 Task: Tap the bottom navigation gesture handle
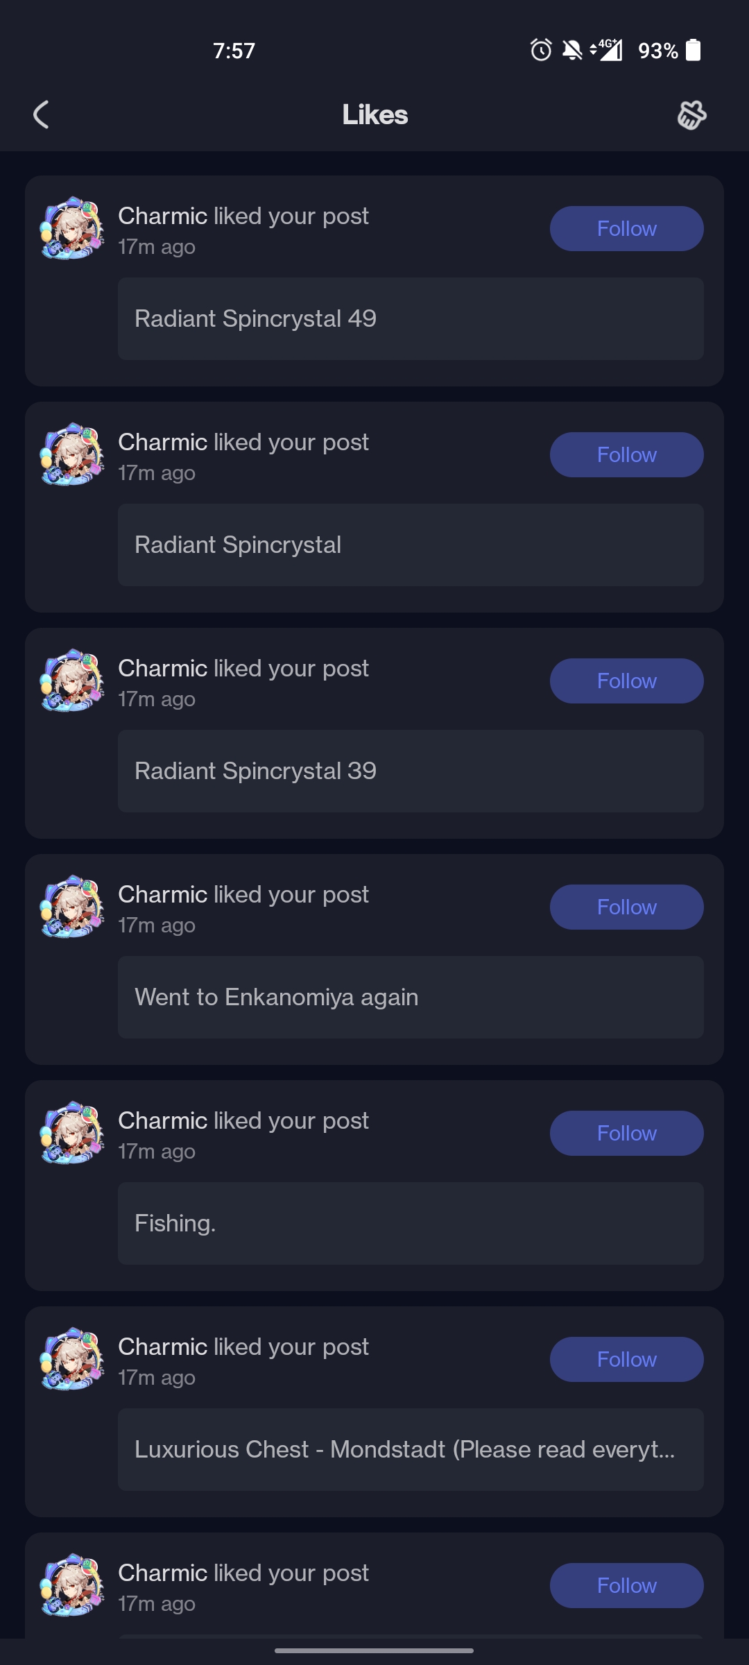click(374, 1650)
